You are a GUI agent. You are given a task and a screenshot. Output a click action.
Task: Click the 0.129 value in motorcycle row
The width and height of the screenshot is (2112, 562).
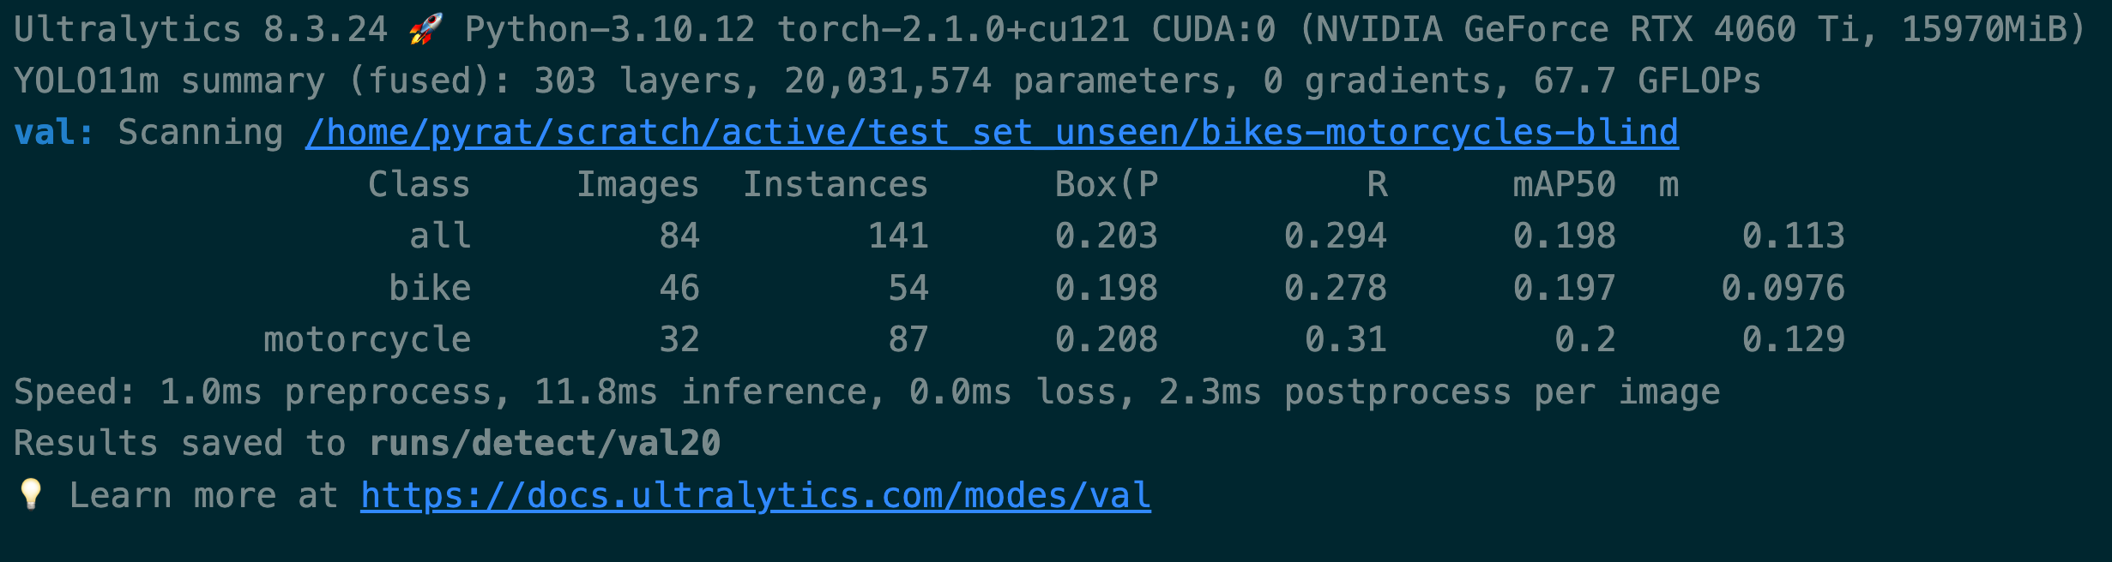tap(1793, 340)
